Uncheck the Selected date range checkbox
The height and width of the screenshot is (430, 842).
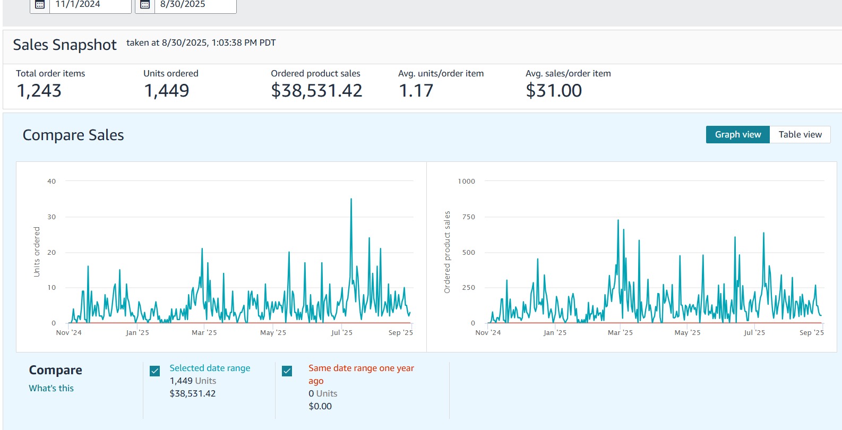pos(155,371)
